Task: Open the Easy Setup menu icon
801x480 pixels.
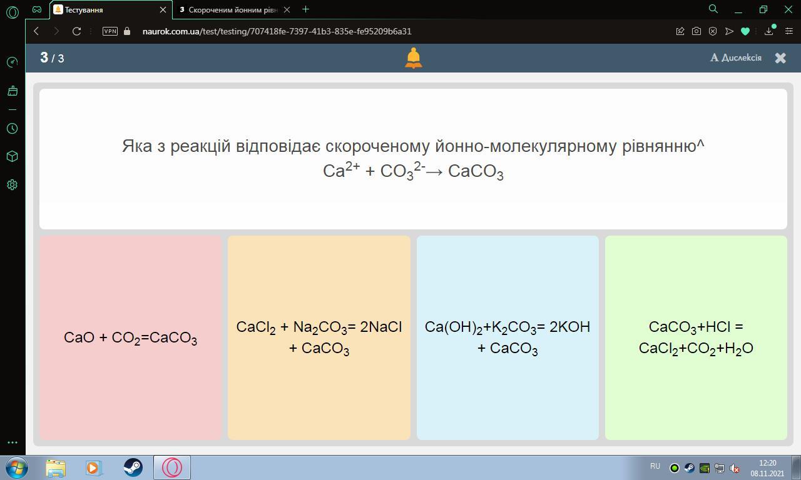Action: click(x=788, y=31)
